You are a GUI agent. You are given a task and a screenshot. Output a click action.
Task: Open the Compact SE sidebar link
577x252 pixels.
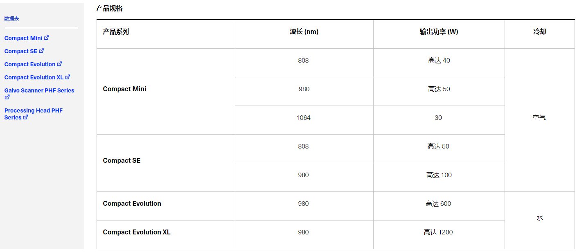(x=21, y=51)
